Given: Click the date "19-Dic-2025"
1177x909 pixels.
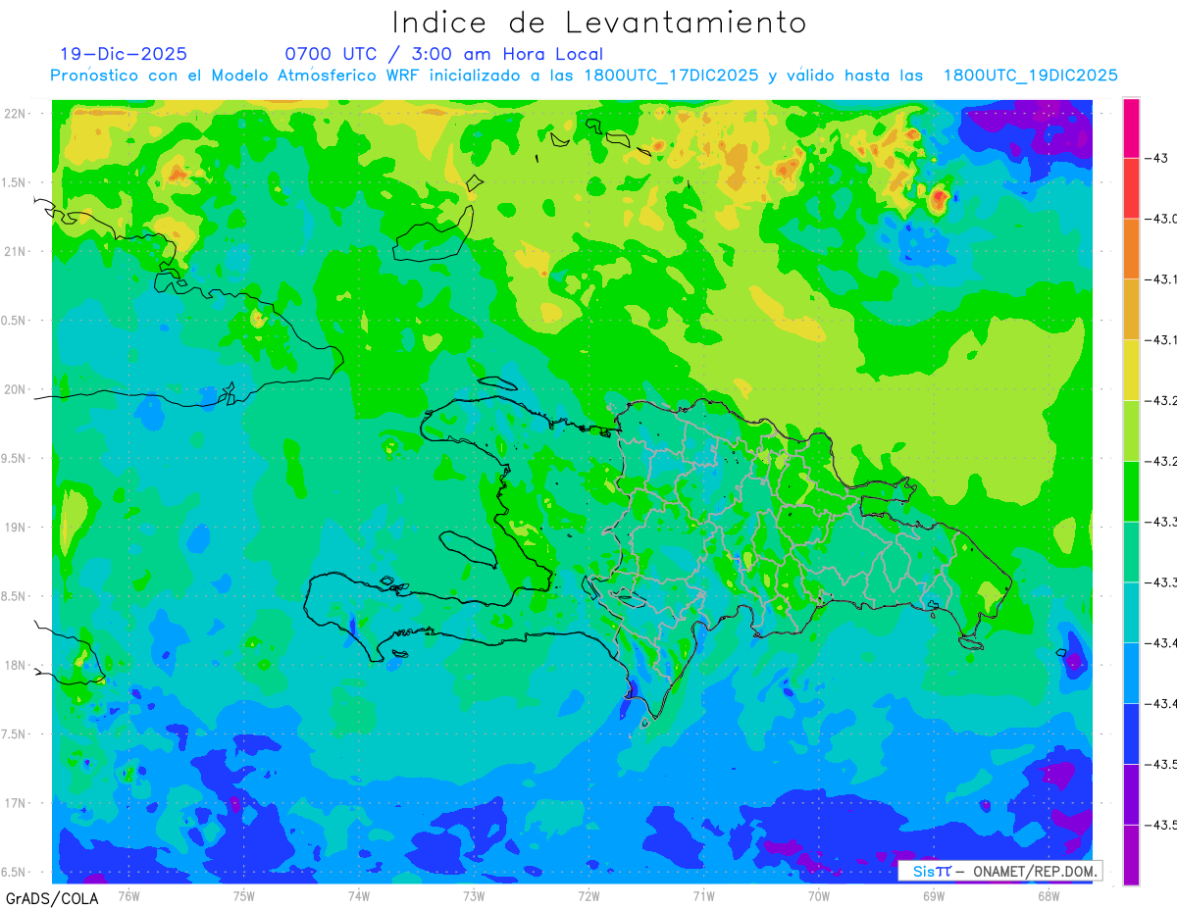Looking at the screenshot, I should pyautogui.click(x=124, y=54).
